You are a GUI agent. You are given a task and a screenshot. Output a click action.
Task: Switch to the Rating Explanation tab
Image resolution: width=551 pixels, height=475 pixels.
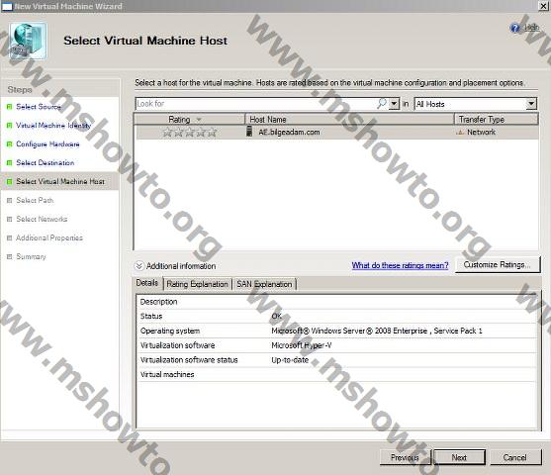[197, 284]
